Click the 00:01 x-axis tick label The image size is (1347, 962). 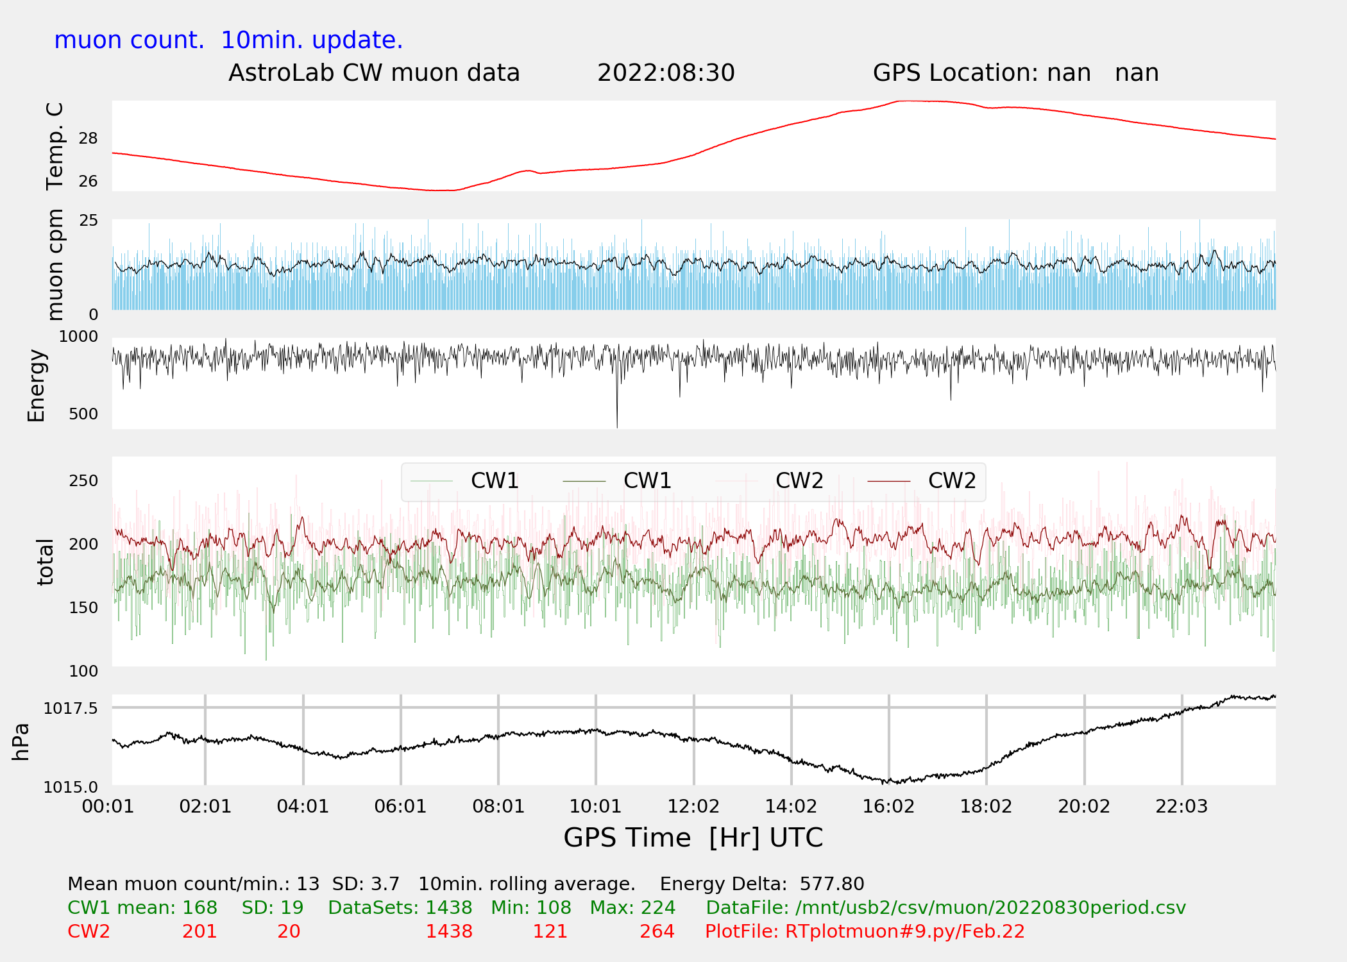[x=108, y=806]
